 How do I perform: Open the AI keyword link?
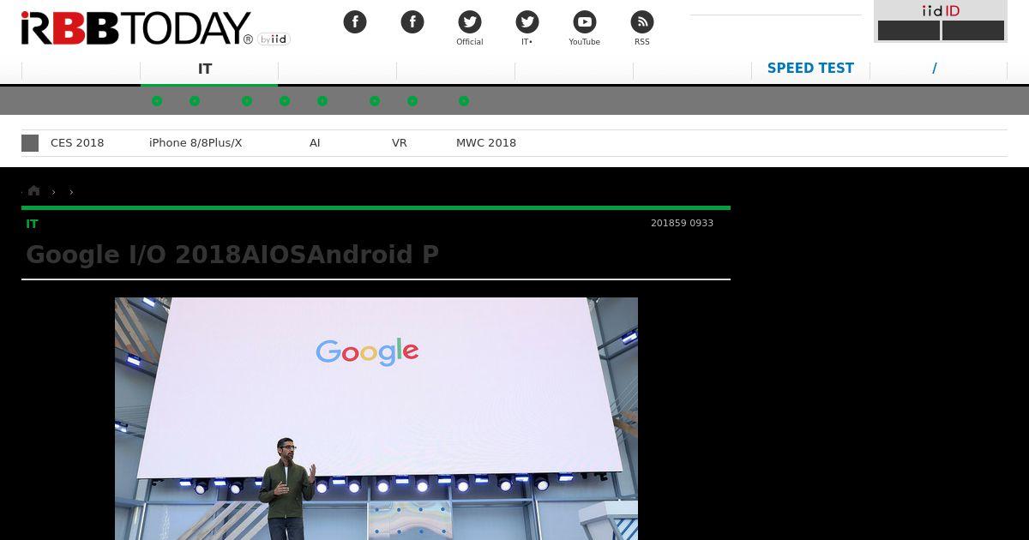(x=315, y=143)
